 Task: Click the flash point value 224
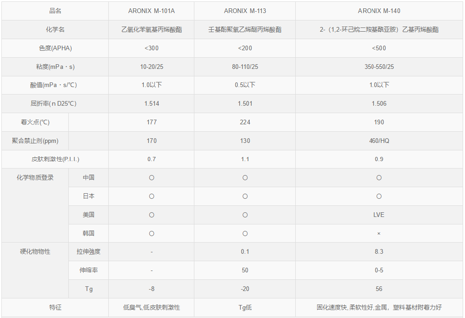click(x=245, y=122)
